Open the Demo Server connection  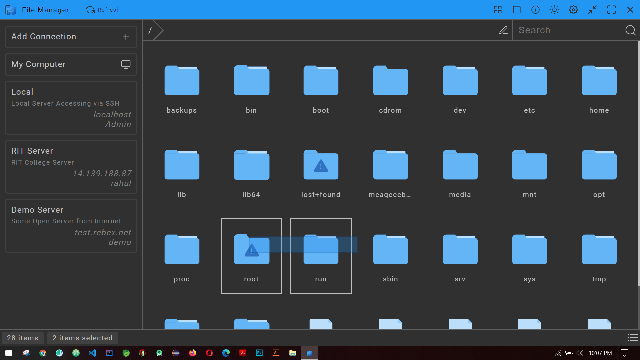click(71, 226)
